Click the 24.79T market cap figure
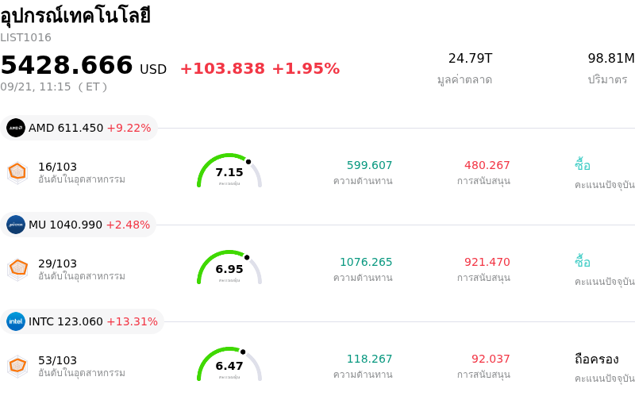635x396 pixels. (470, 58)
